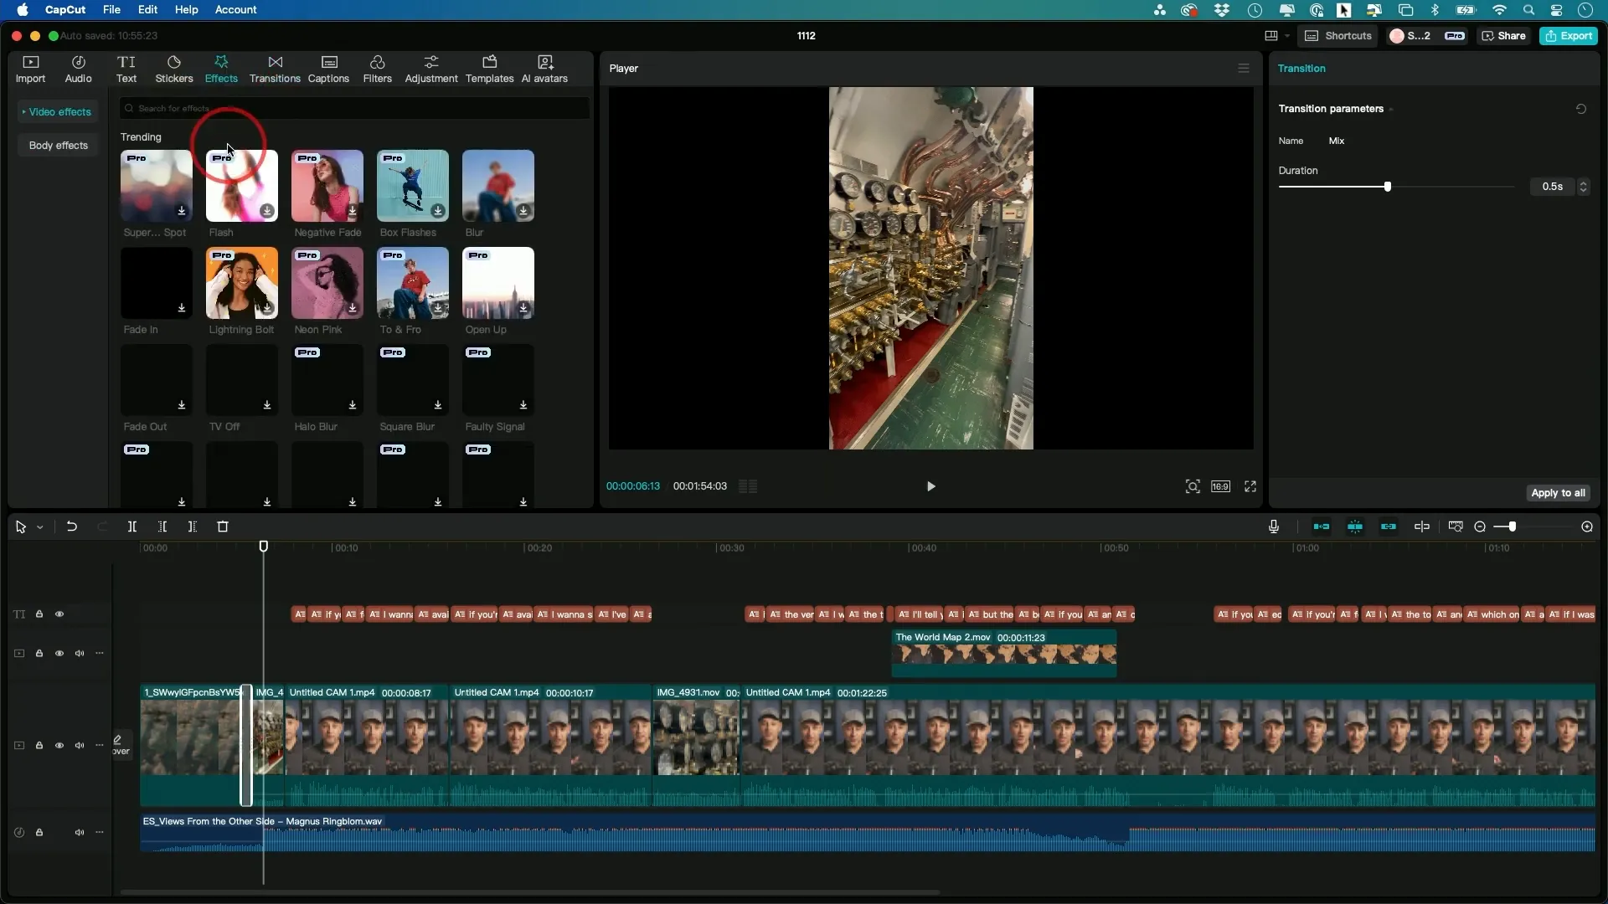The image size is (1608, 904).
Task: Expand the Video effects category
Action: point(57,112)
